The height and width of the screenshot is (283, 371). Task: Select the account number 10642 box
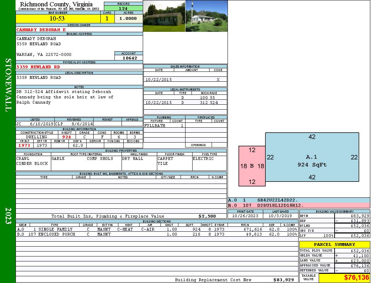pyautogui.click(x=129, y=58)
